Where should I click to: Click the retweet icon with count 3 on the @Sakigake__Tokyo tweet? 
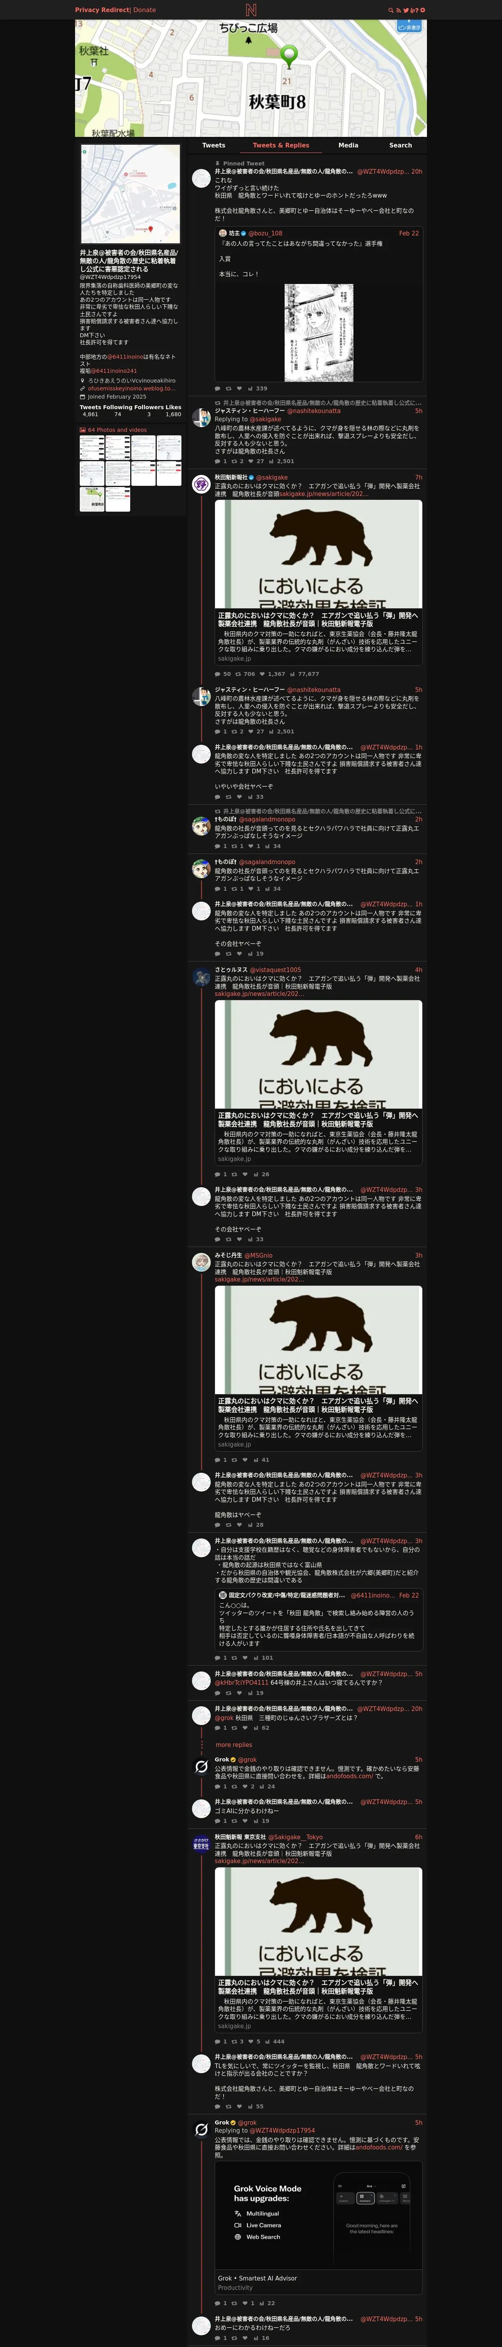click(x=233, y=2042)
